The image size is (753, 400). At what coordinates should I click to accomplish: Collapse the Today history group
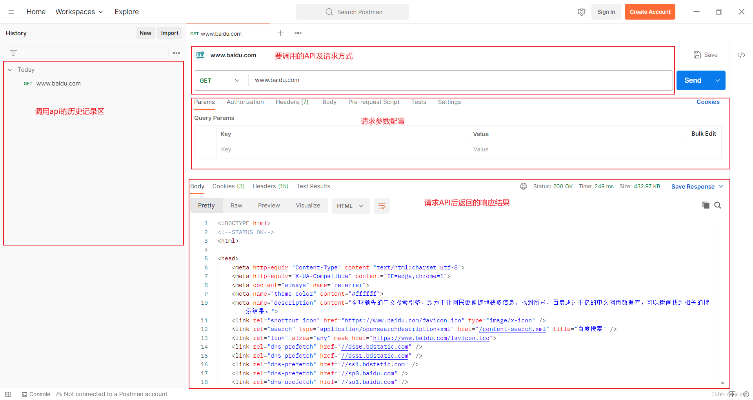click(10, 70)
